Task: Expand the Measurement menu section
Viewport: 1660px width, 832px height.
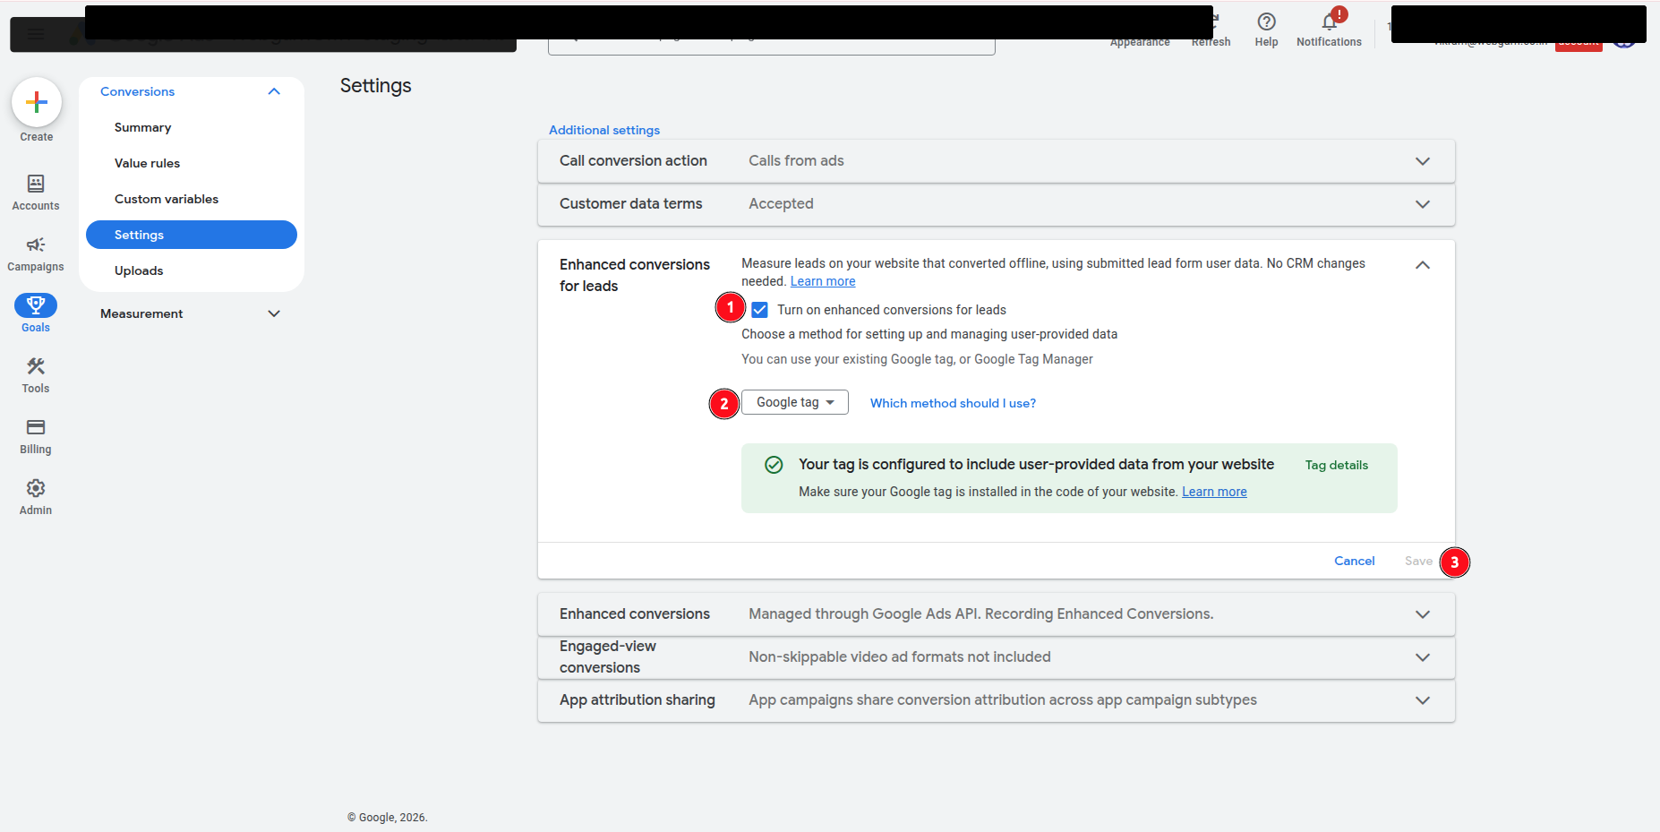Action: point(274,313)
